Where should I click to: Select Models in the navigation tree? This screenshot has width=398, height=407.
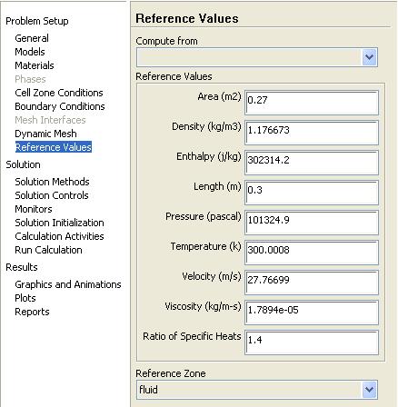click(30, 52)
